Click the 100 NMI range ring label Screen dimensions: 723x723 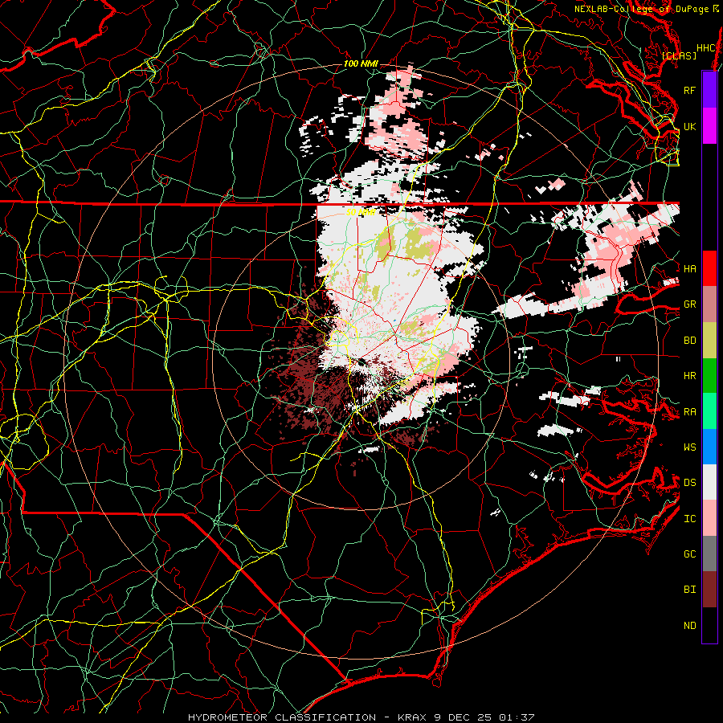361,63
